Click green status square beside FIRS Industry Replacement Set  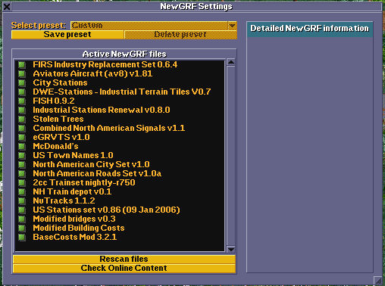click(x=22, y=65)
